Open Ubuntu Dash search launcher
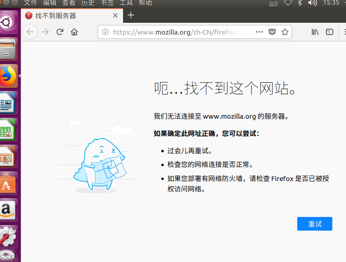 (8, 22)
